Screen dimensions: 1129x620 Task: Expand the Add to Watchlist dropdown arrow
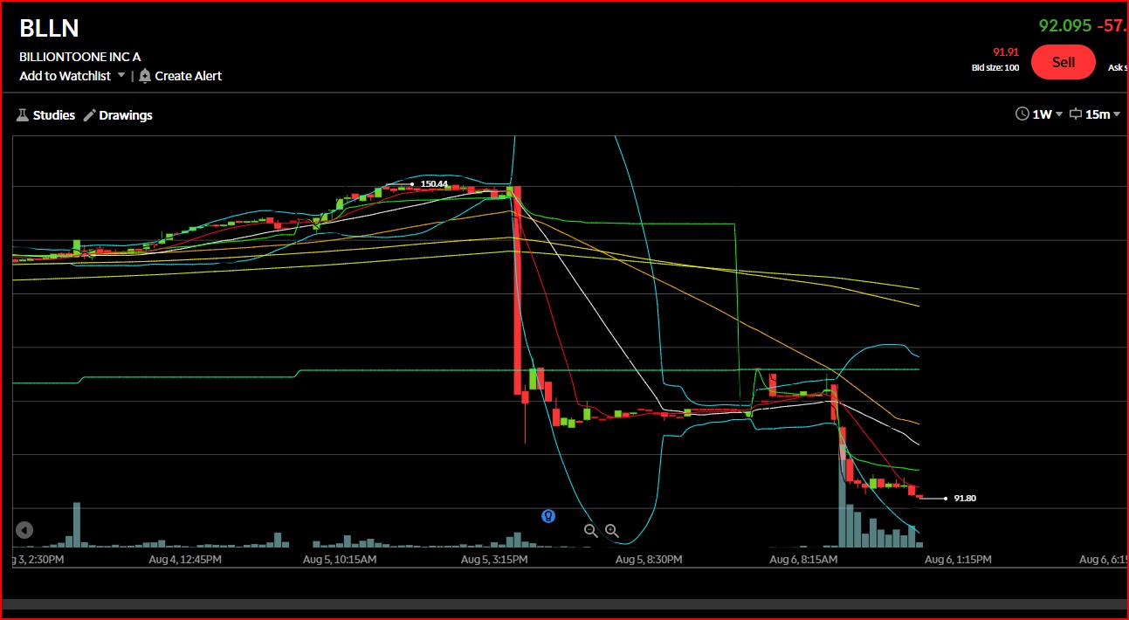[121, 76]
